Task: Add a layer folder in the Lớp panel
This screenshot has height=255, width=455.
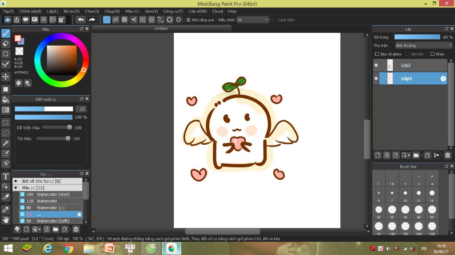Action: [x=416, y=155]
